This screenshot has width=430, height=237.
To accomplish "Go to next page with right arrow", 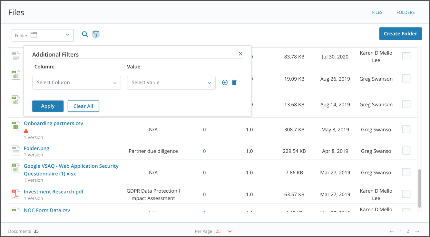I will pos(417,232).
